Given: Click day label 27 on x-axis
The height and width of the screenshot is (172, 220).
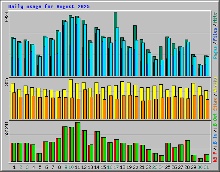Looking at the screenshot, I should (180, 167).
